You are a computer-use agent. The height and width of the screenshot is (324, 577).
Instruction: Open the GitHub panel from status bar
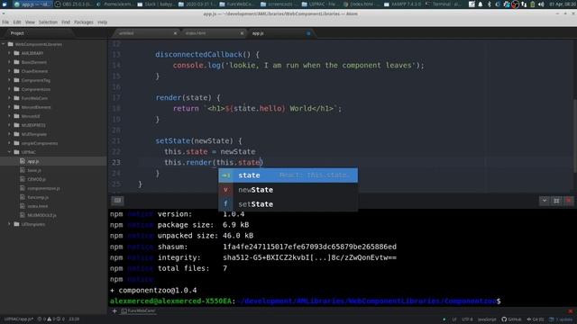(x=511, y=319)
